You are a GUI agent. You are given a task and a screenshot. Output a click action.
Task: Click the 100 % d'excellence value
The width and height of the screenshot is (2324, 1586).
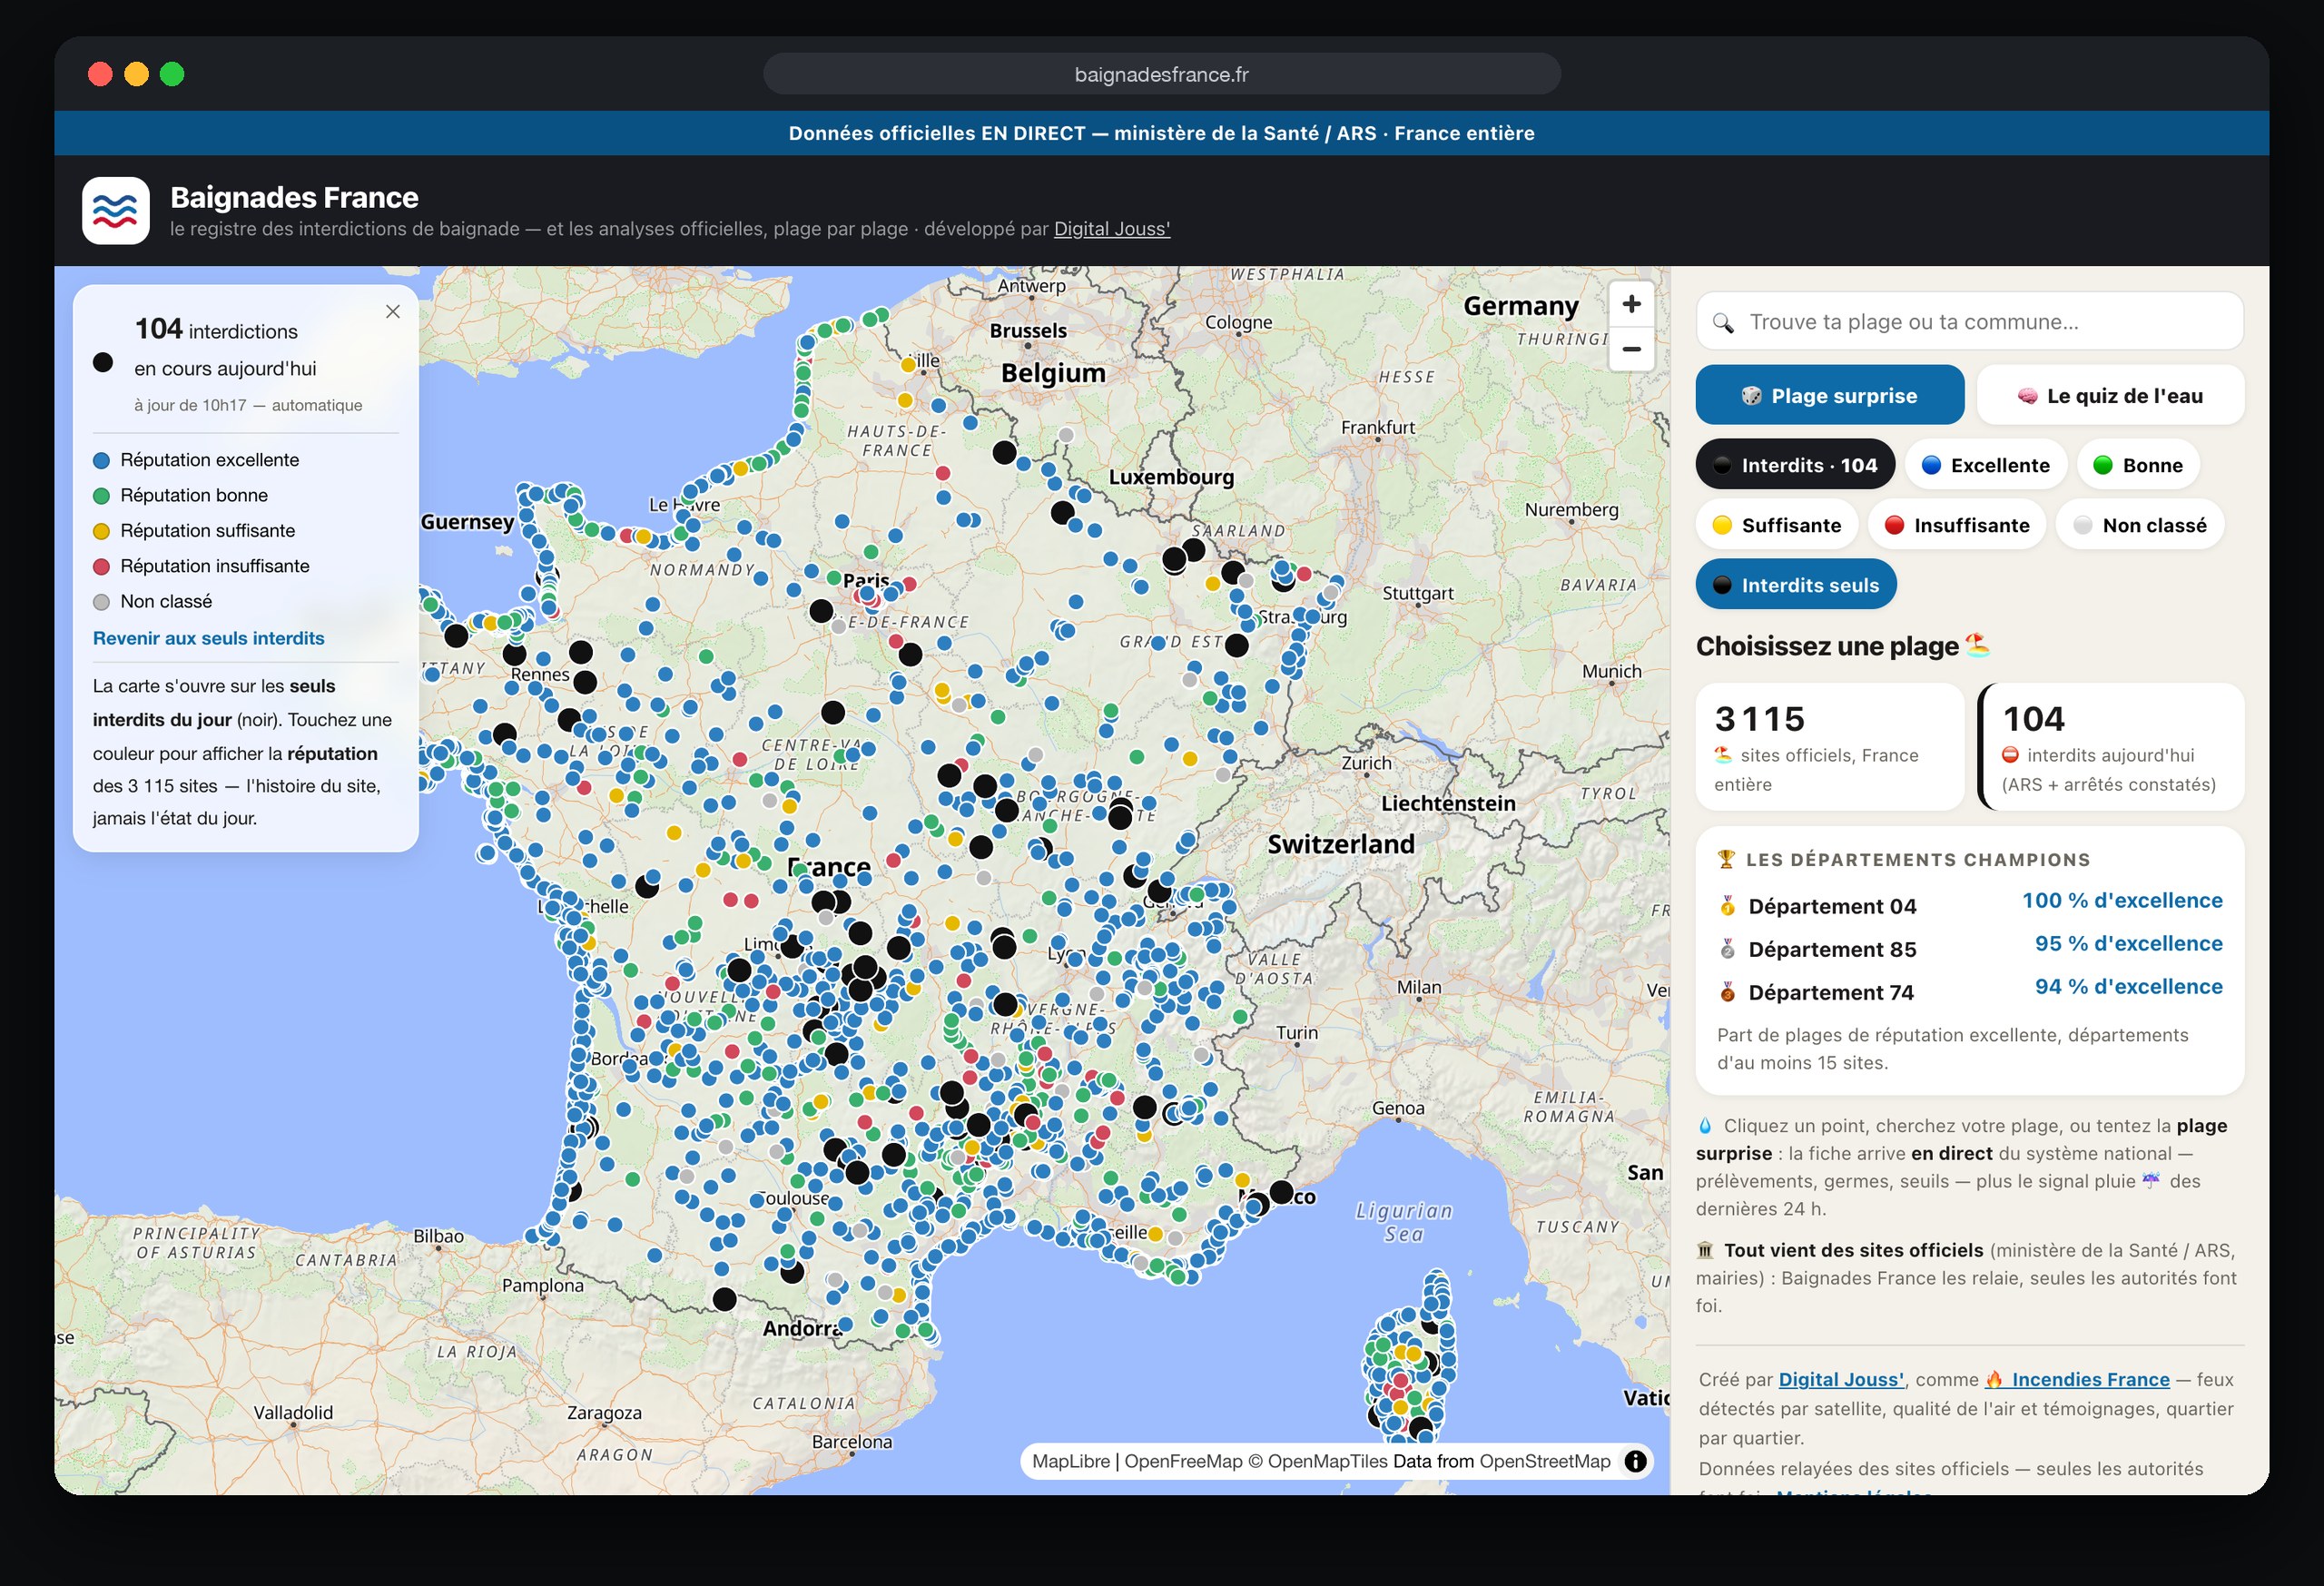[x=2122, y=901]
